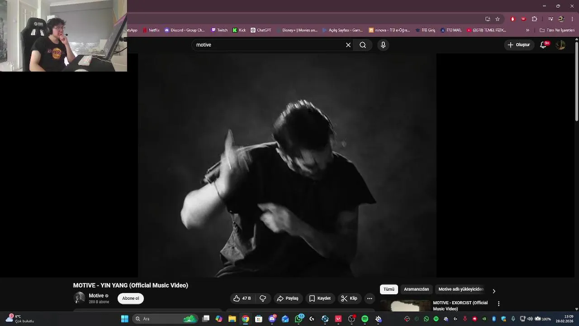Screen dimensions: 579x326
Task: Click the search magnifier button next to motive
Action: (363, 45)
